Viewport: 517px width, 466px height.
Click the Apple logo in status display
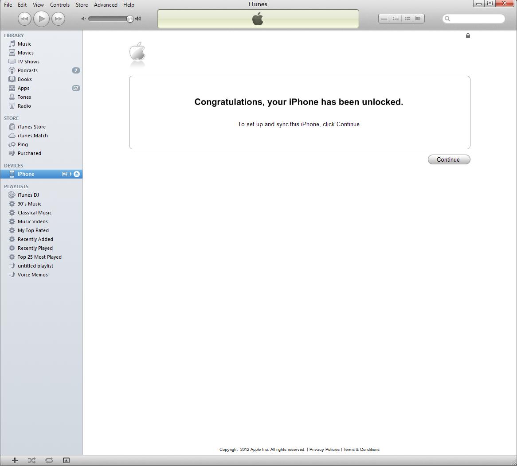pyautogui.click(x=258, y=19)
